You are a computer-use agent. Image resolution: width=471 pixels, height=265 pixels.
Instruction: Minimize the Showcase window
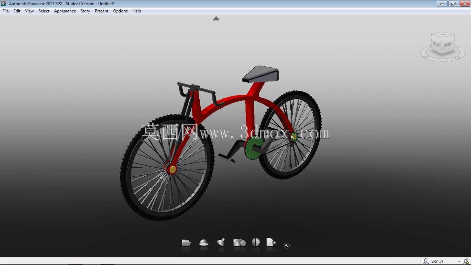pos(442,4)
